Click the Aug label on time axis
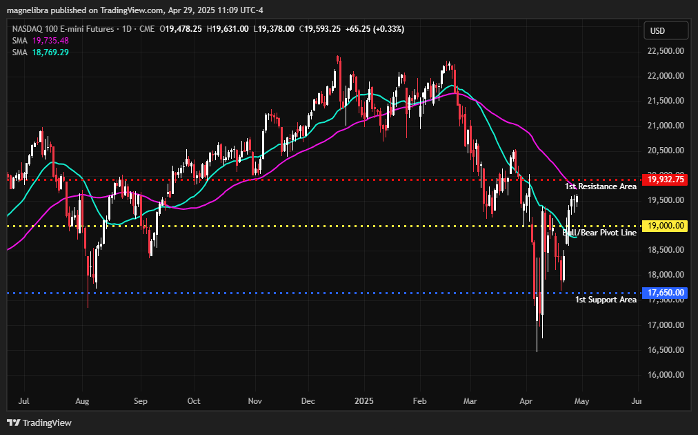 [82, 401]
